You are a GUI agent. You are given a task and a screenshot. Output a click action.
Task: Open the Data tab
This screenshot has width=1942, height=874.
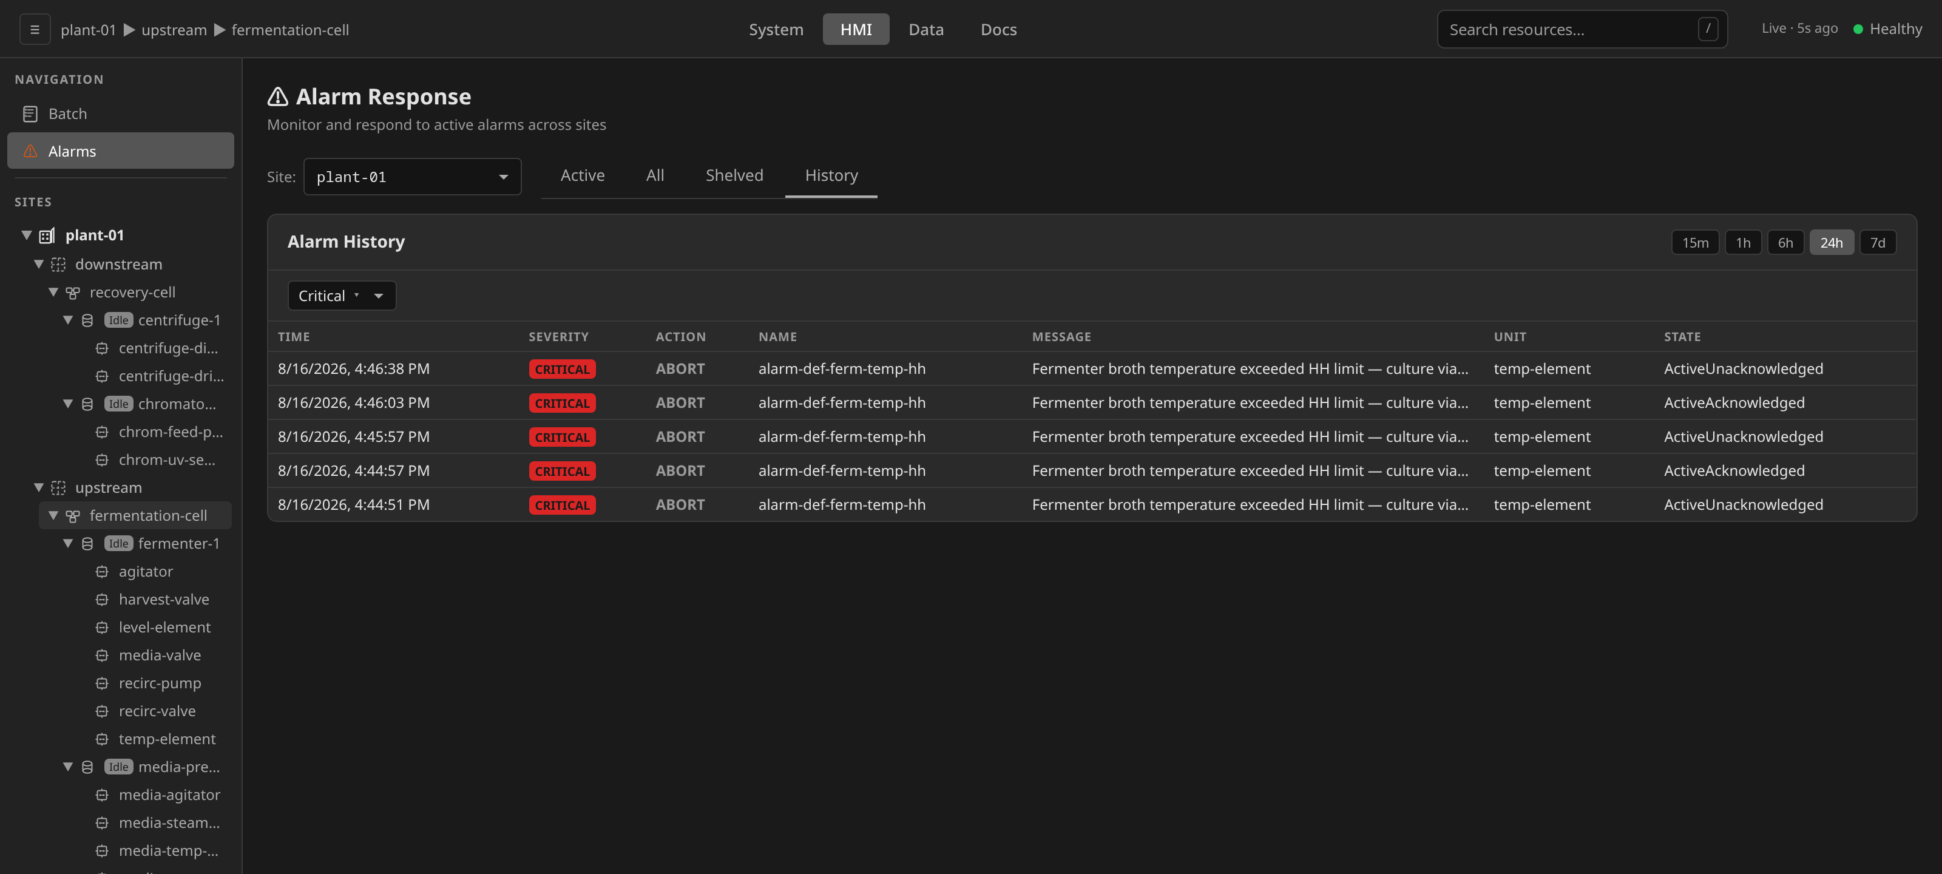tap(925, 29)
